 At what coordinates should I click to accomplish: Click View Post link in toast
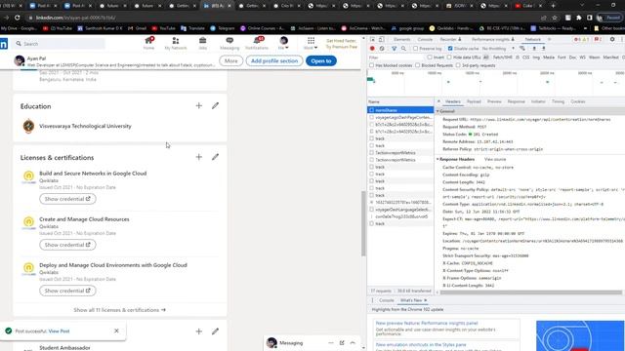point(59,331)
